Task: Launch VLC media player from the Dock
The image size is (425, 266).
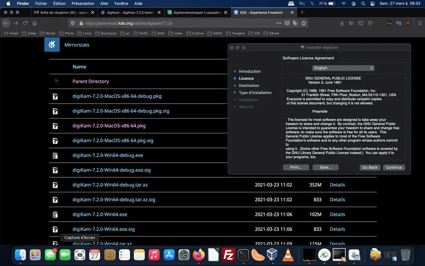Action: [x=288, y=255]
